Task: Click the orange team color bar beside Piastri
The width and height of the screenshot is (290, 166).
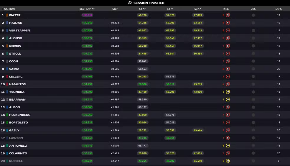Action: coord(7,15)
